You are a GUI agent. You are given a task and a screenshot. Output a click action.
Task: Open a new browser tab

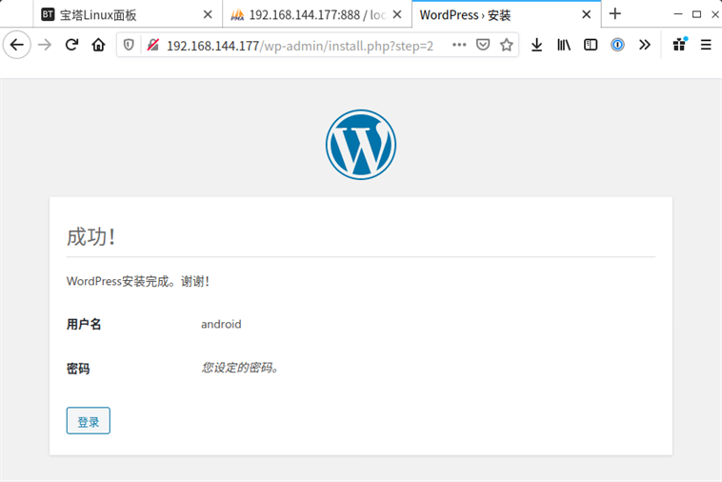615,14
